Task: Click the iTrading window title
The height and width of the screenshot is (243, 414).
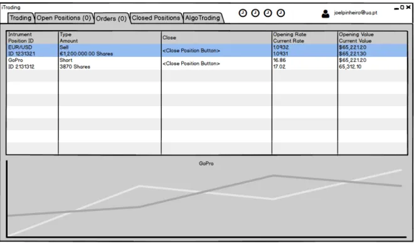Action: pyautogui.click(x=11, y=8)
